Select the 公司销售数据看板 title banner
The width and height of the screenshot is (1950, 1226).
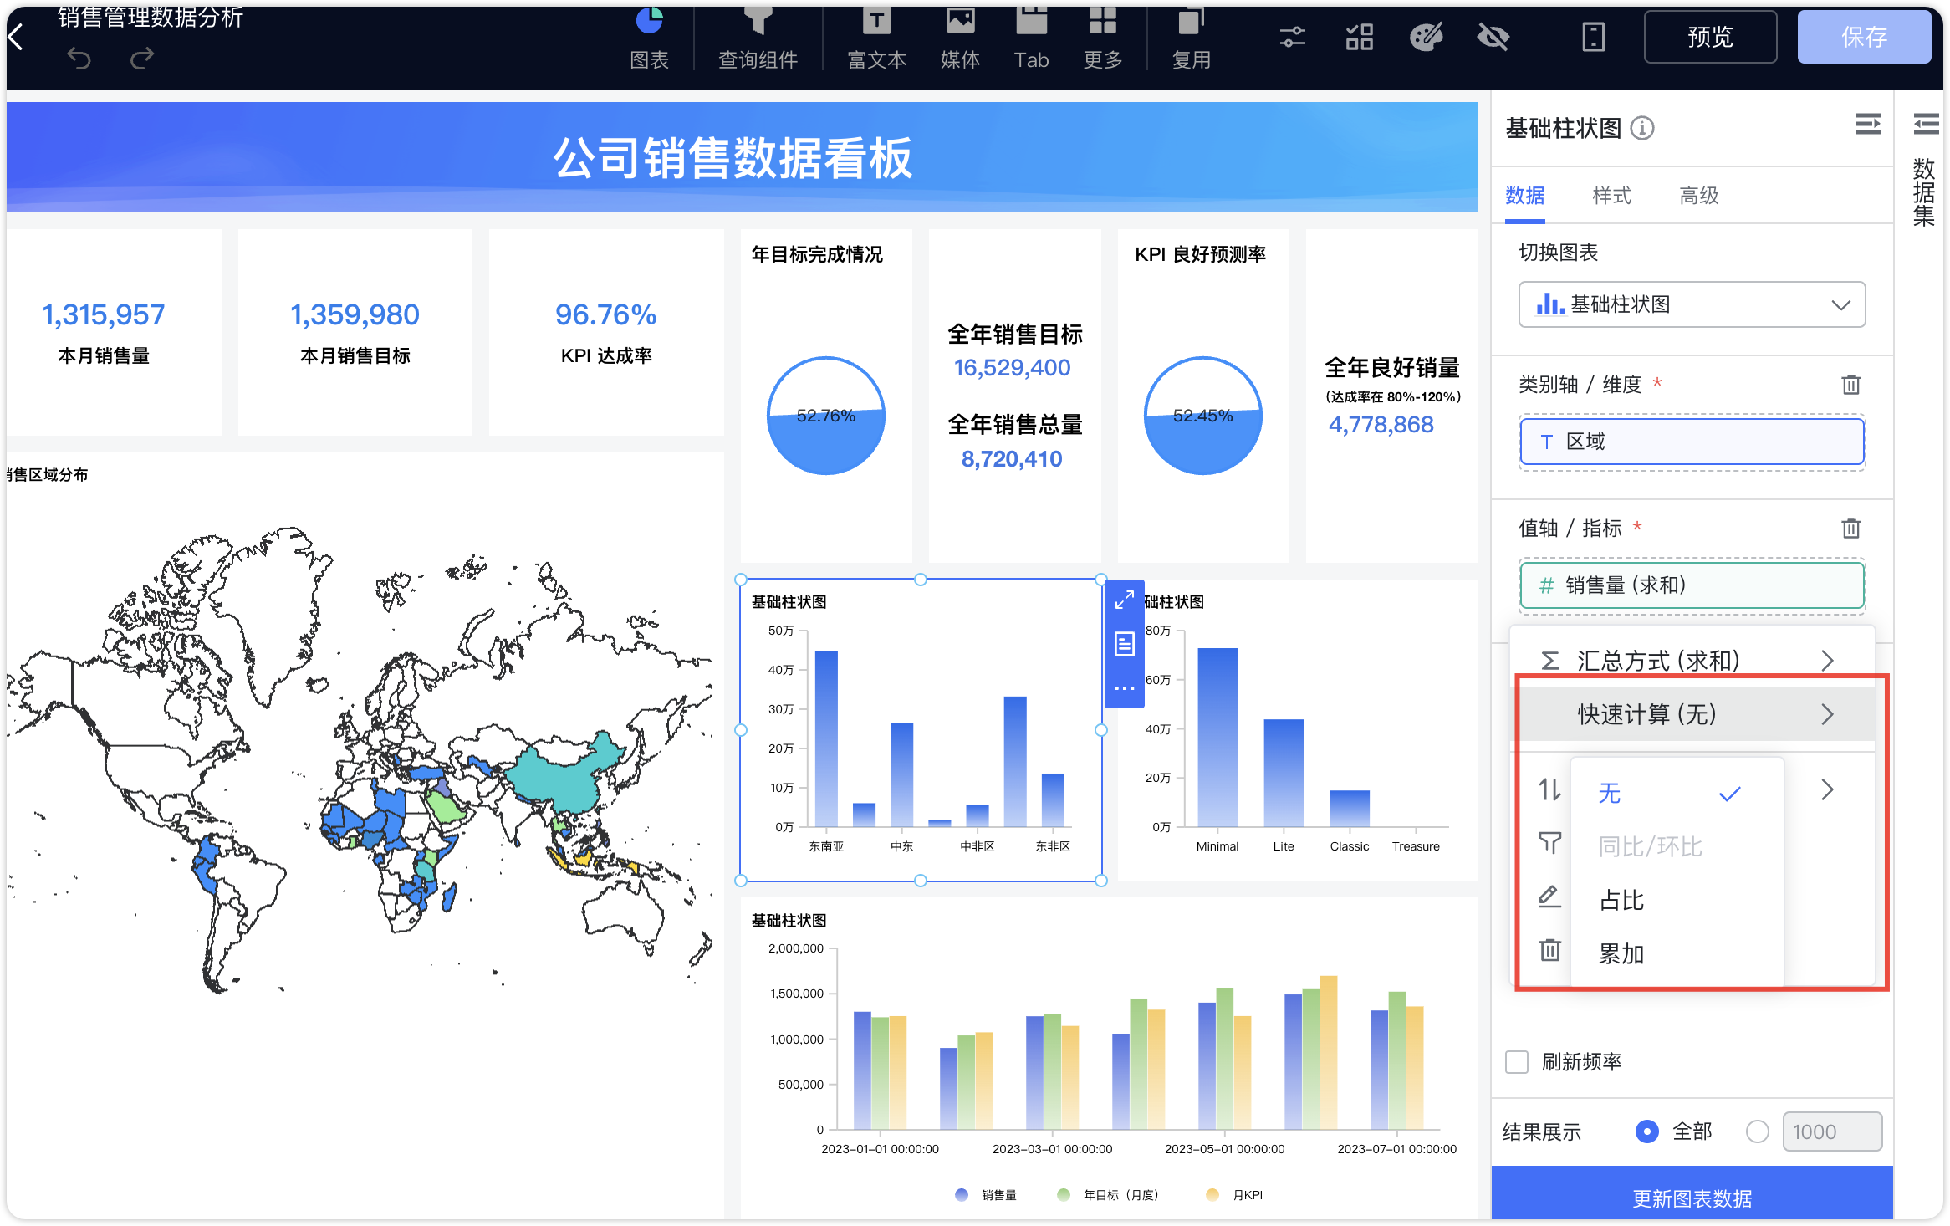click(742, 157)
